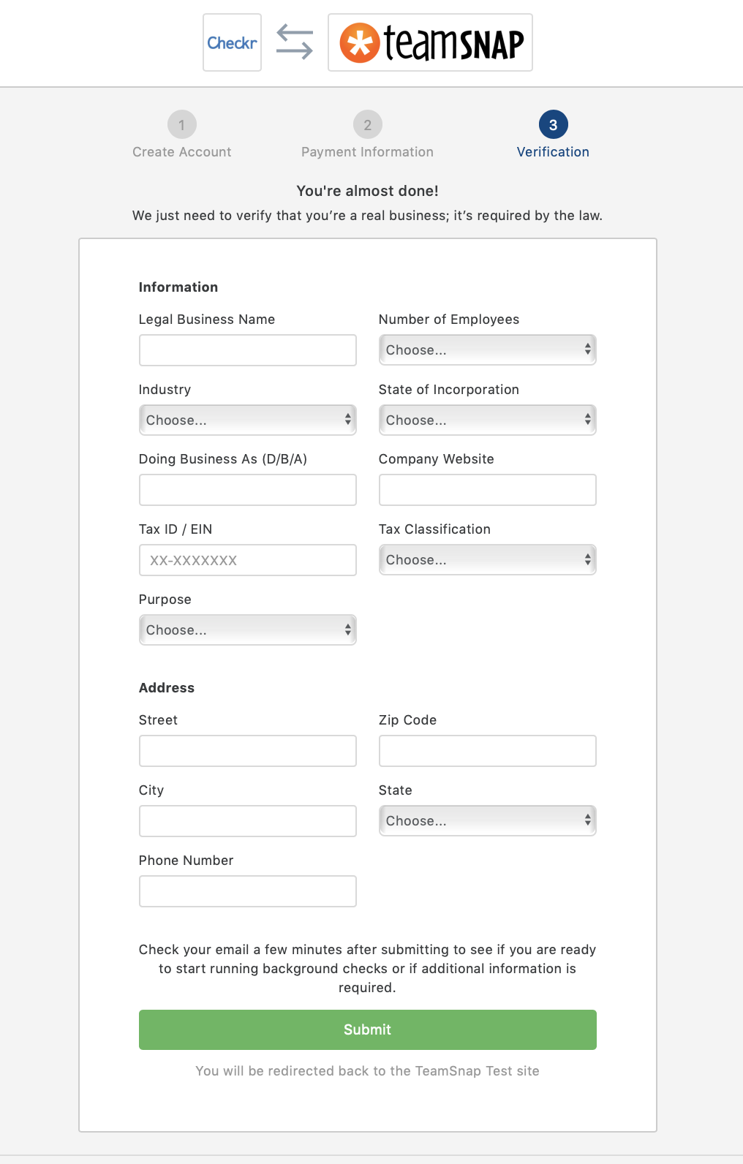Expand the State of Incorporation dropdown
The width and height of the screenshot is (743, 1164).
(487, 420)
